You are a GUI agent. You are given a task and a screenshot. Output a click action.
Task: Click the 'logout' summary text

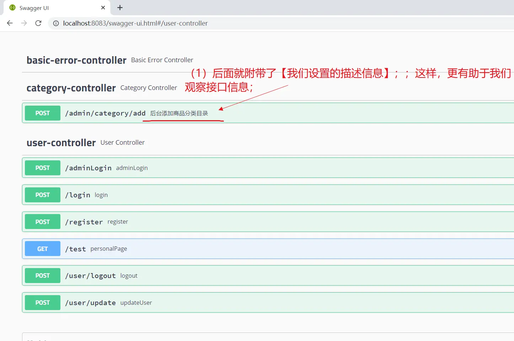coord(129,276)
